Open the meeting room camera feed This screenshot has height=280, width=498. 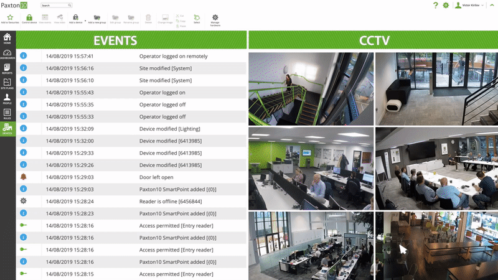click(x=437, y=169)
